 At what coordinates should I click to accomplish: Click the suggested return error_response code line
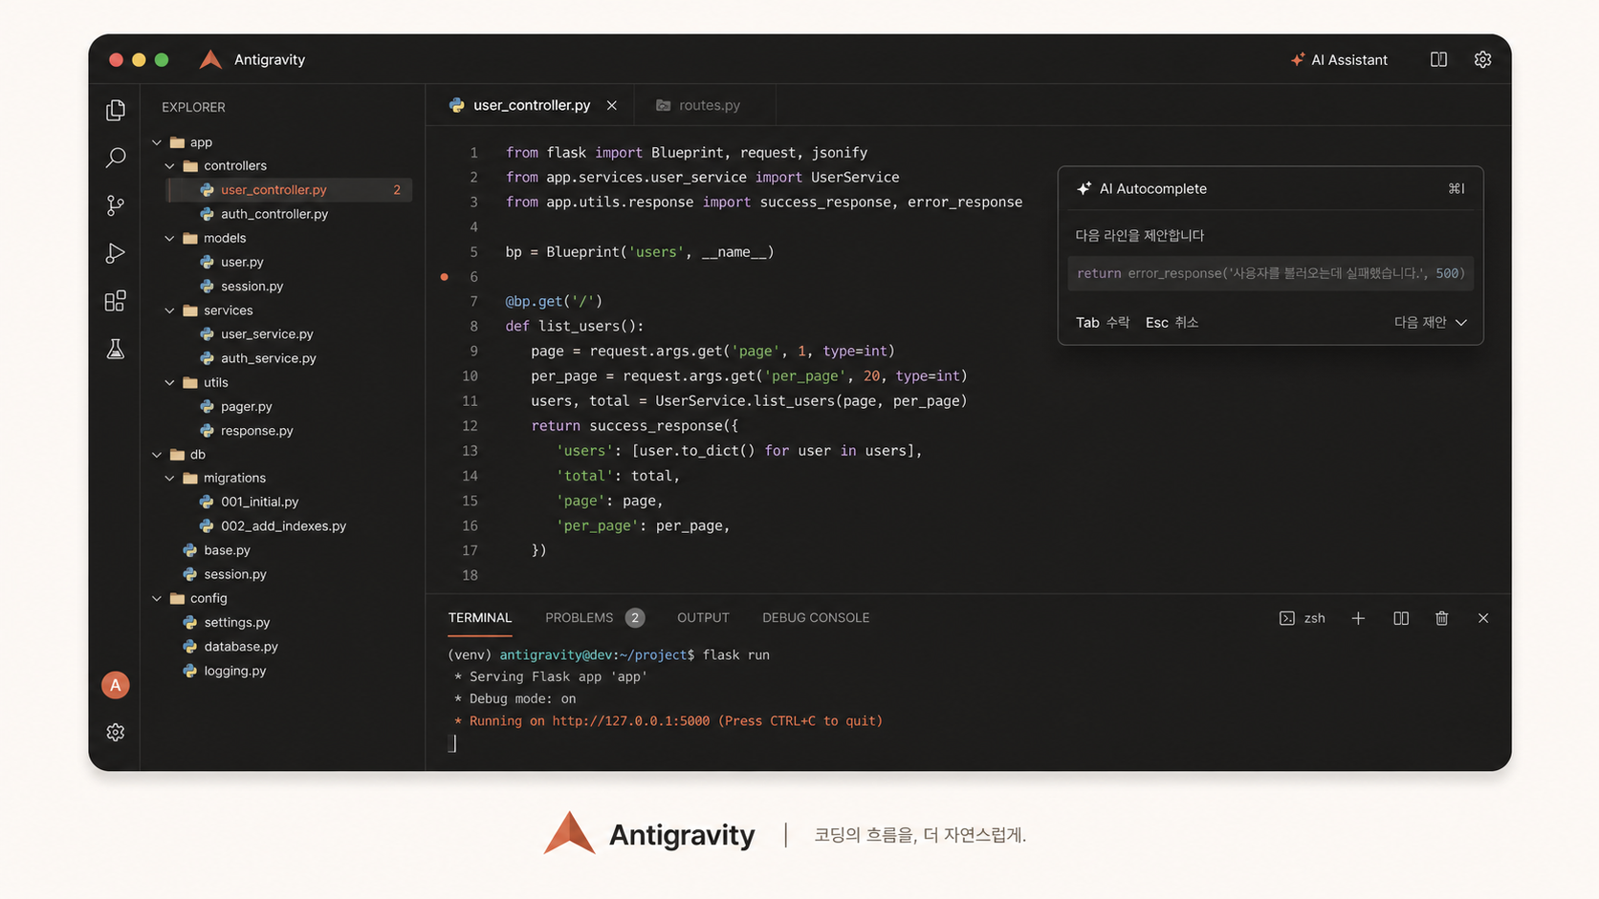pos(1270,273)
